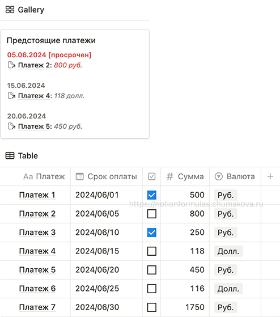Viewport: 280px width, 317px height.
Task: Click the 800 руб. amount in gallery card
Action: (68, 65)
